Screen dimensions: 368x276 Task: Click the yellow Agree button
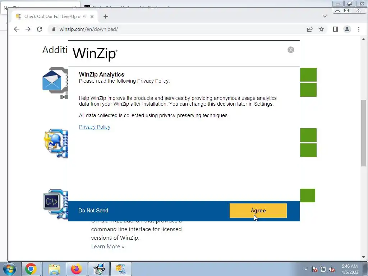click(258, 211)
